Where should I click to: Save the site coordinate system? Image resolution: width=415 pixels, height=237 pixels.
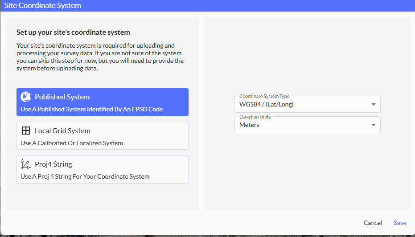tap(400, 223)
